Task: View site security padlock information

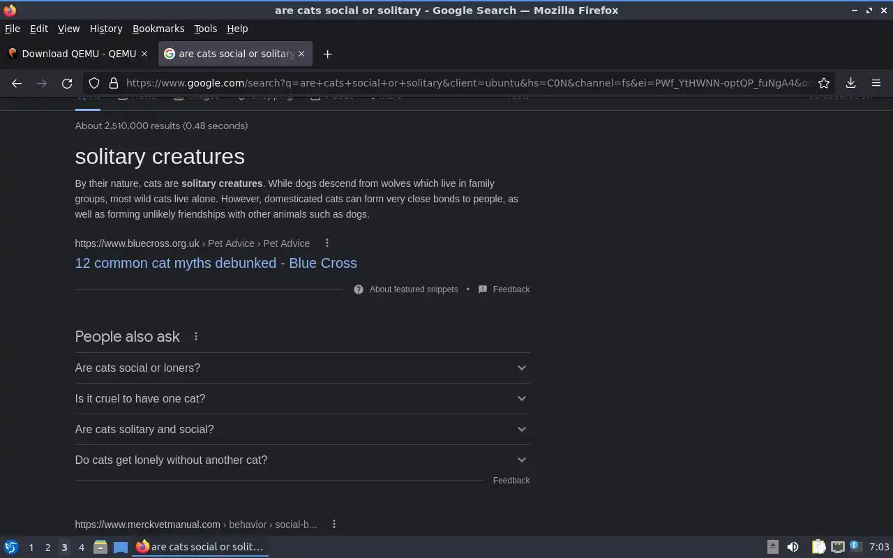Action: [114, 83]
